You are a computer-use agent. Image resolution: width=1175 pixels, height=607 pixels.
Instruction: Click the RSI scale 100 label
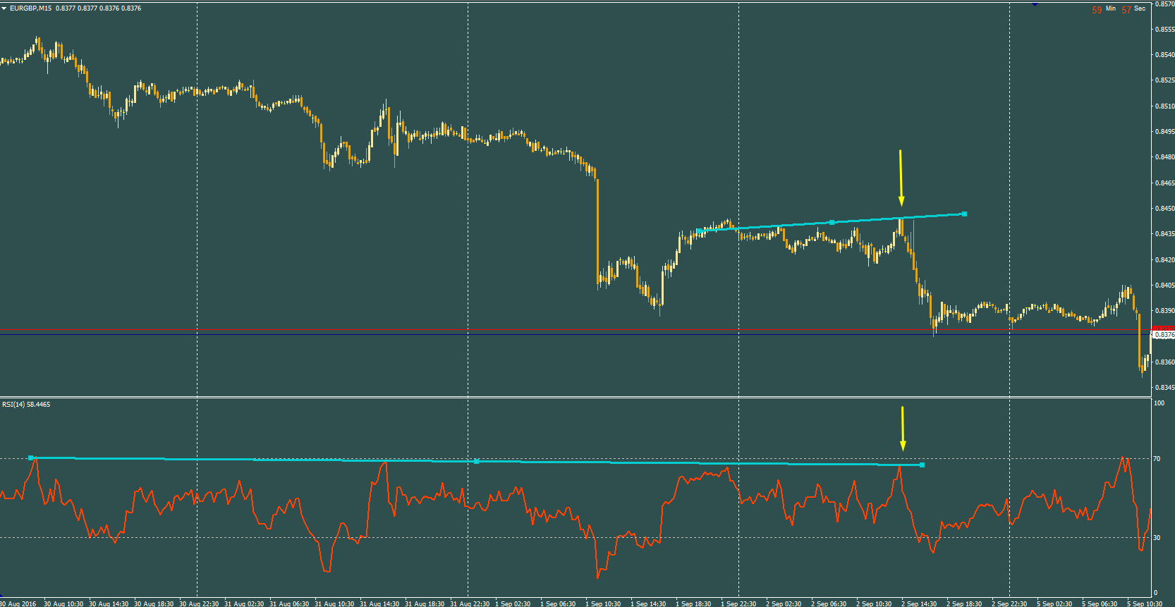[x=1159, y=403]
